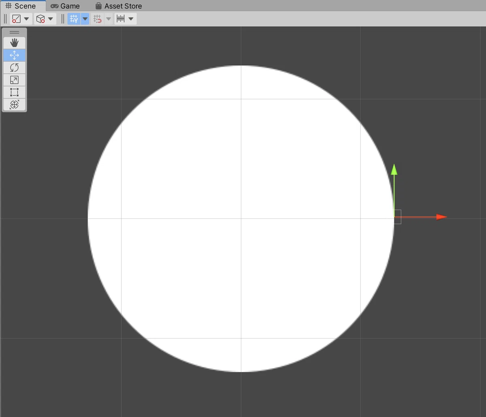Open the grid snapping dropdown arrow
486x417 pixels.
point(109,19)
